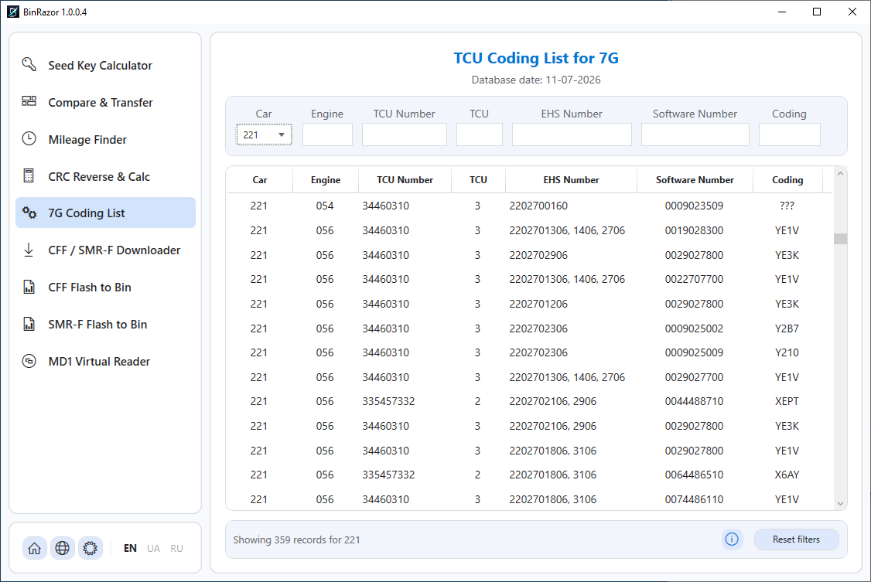
Task: Sort by the Coding column header
Action: point(787,180)
